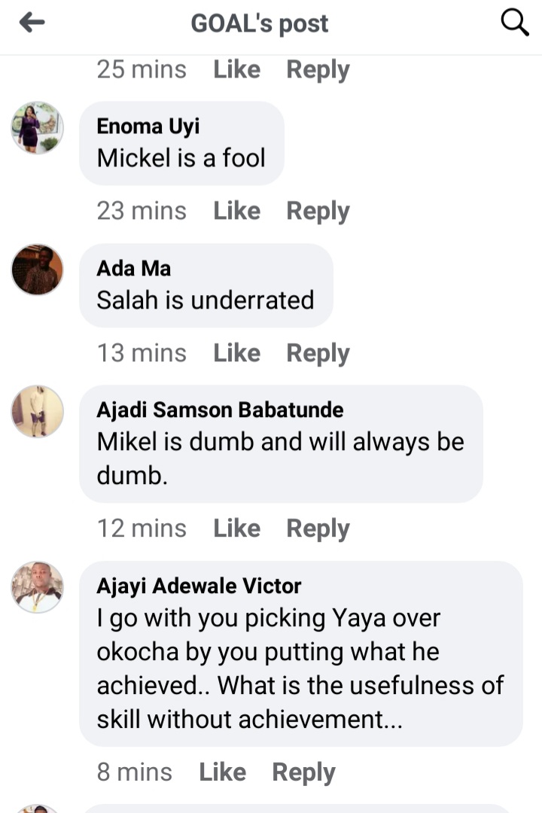Viewport: 542px width, 813px height.
Task: Like Ajayi Adewale Victor's comment
Action: pos(222,772)
